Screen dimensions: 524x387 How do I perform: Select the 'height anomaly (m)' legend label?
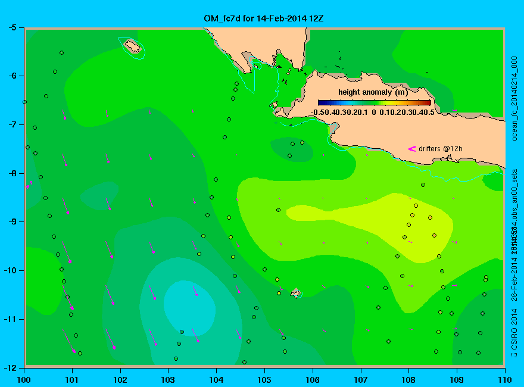click(373, 92)
